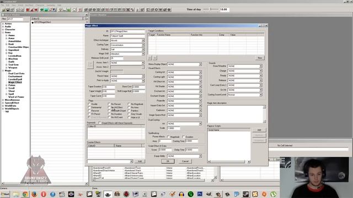
Task: Open the NavMesh menu
Action: click(x=29, y=5)
